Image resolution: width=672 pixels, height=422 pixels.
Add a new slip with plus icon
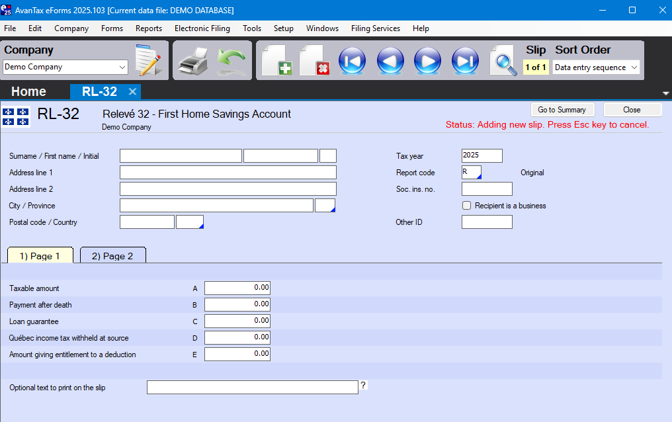pos(276,61)
